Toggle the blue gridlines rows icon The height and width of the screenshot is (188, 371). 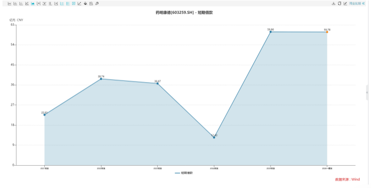coord(68,3)
